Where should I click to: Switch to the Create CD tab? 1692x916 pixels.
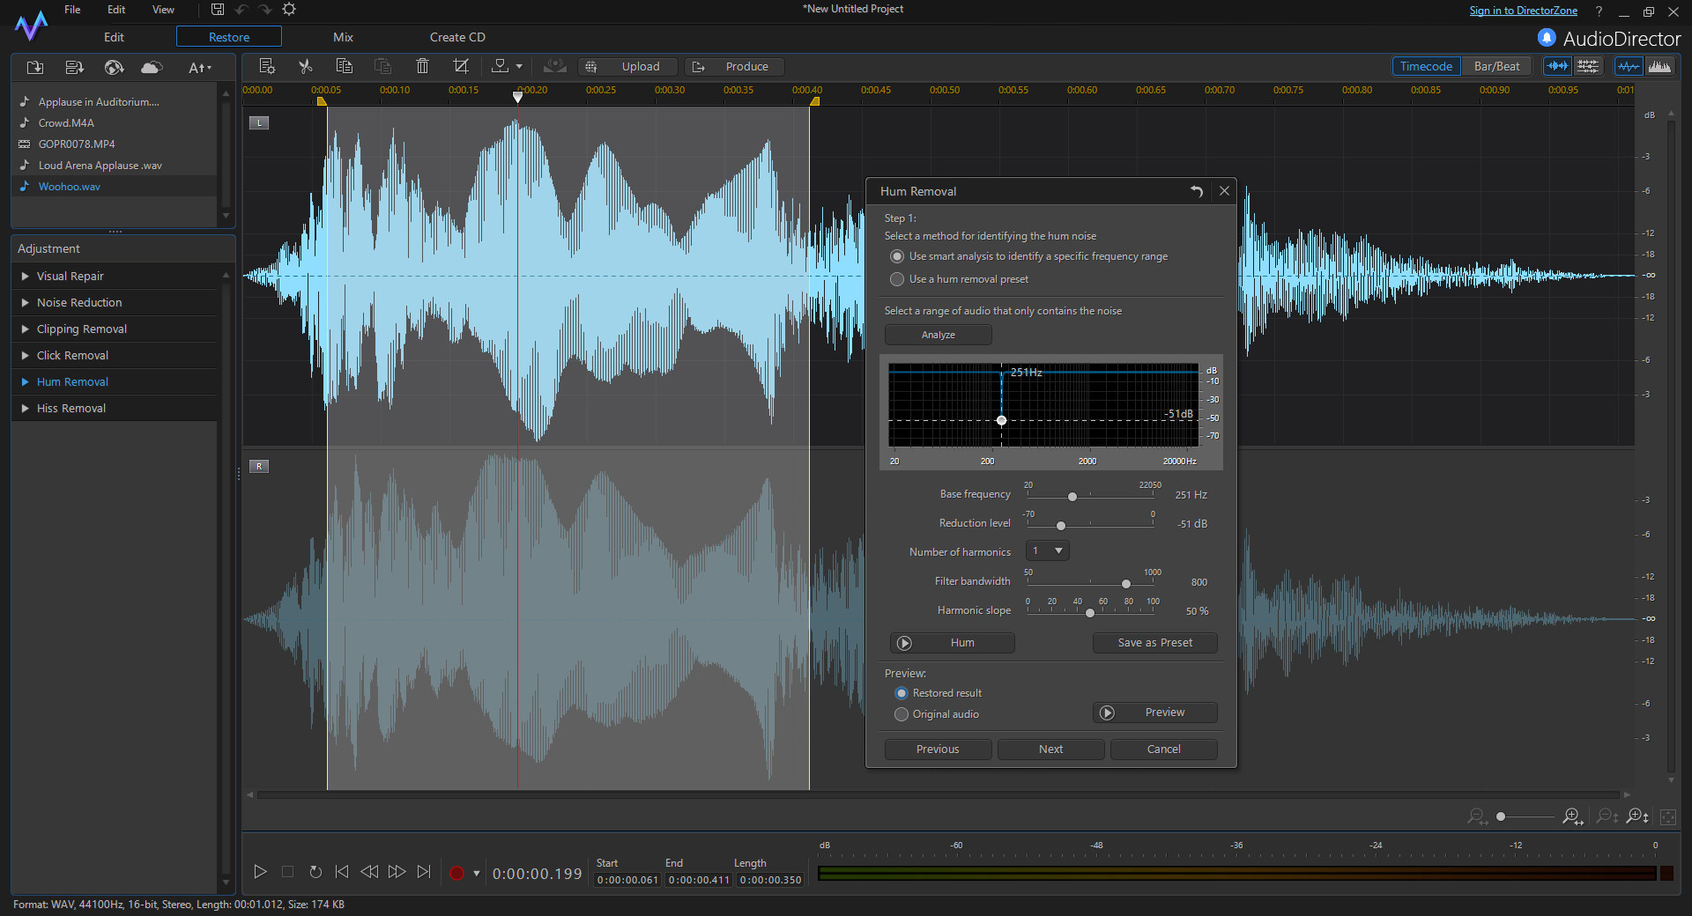tap(457, 37)
